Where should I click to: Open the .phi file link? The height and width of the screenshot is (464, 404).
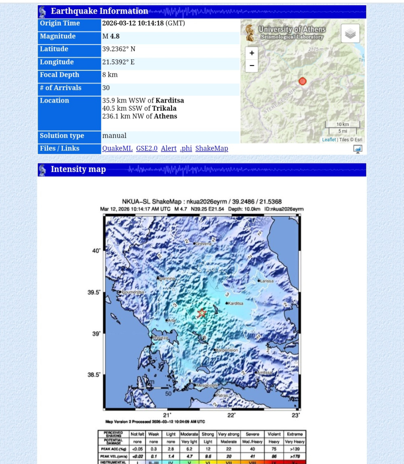click(186, 149)
